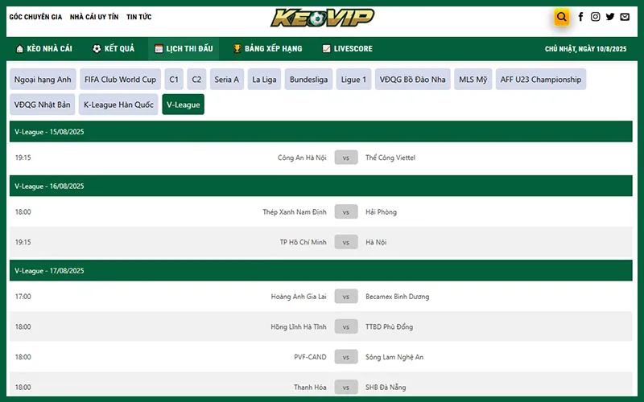
Task: Click vs button for Công An Hà Nội match
Action: click(x=345, y=158)
